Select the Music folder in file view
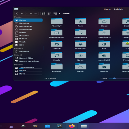This screenshot has width=129, height=129. [x=57, y=56]
